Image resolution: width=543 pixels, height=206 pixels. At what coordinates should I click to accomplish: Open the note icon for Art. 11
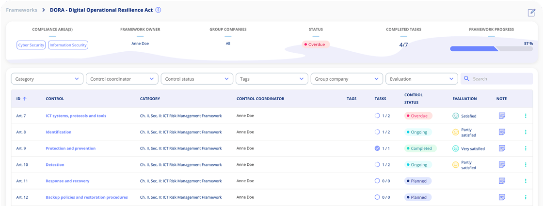click(501, 181)
